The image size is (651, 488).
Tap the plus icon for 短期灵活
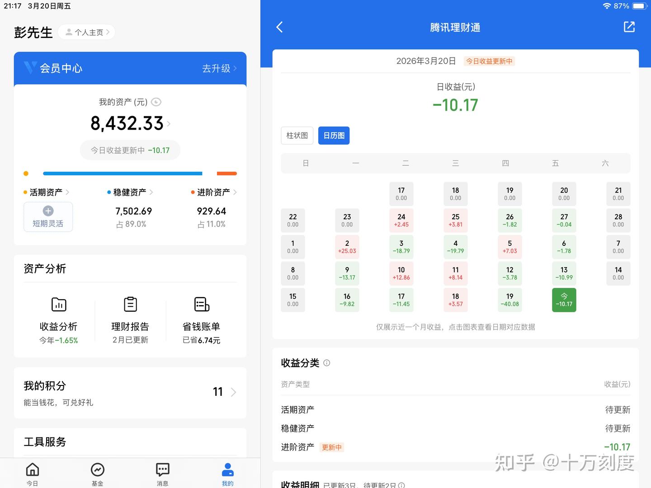click(x=48, y=211)
